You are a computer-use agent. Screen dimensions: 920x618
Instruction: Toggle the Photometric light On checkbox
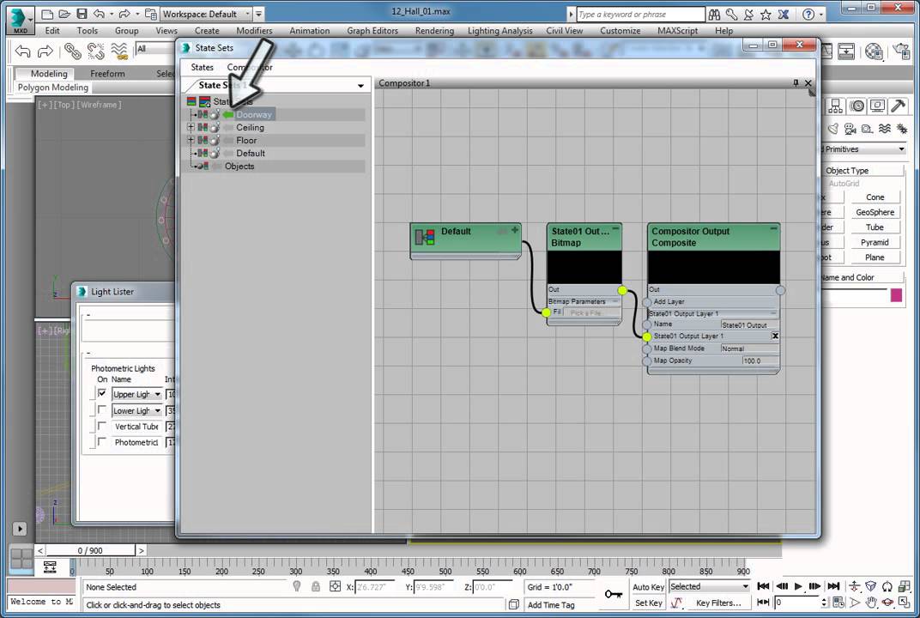click(x=102, y=441)
